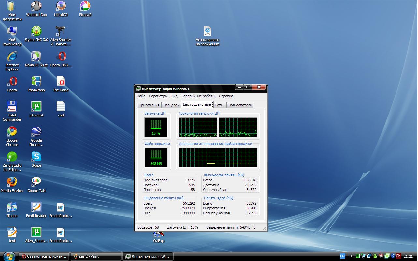Open the Вид menu in Task Manager
Viewport: 418px width, 261px height.
tap(174, 96)
